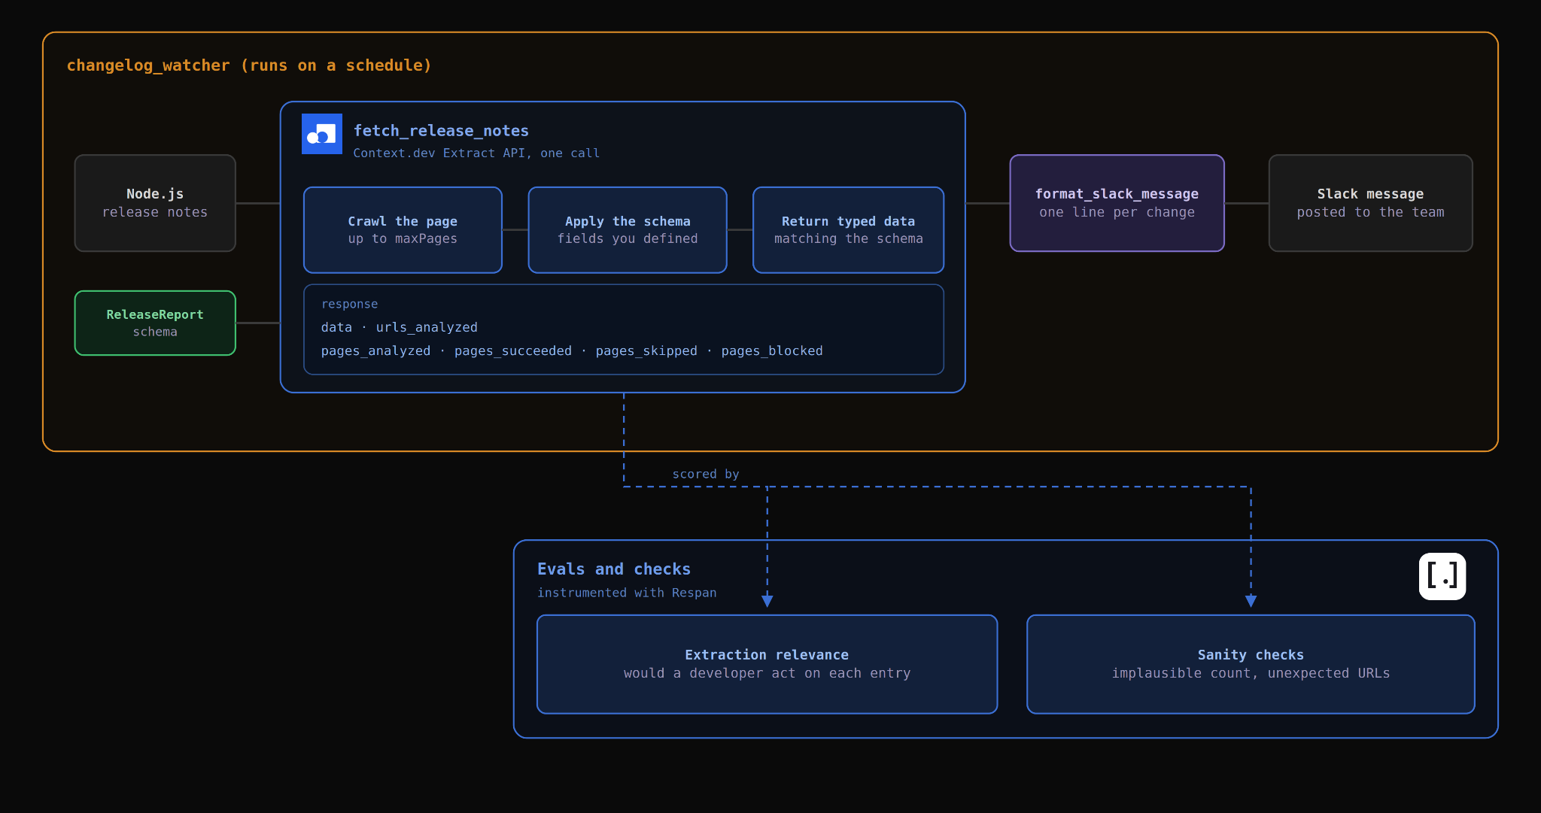Select the ReleaseReport schema box

tap(155, 323)
